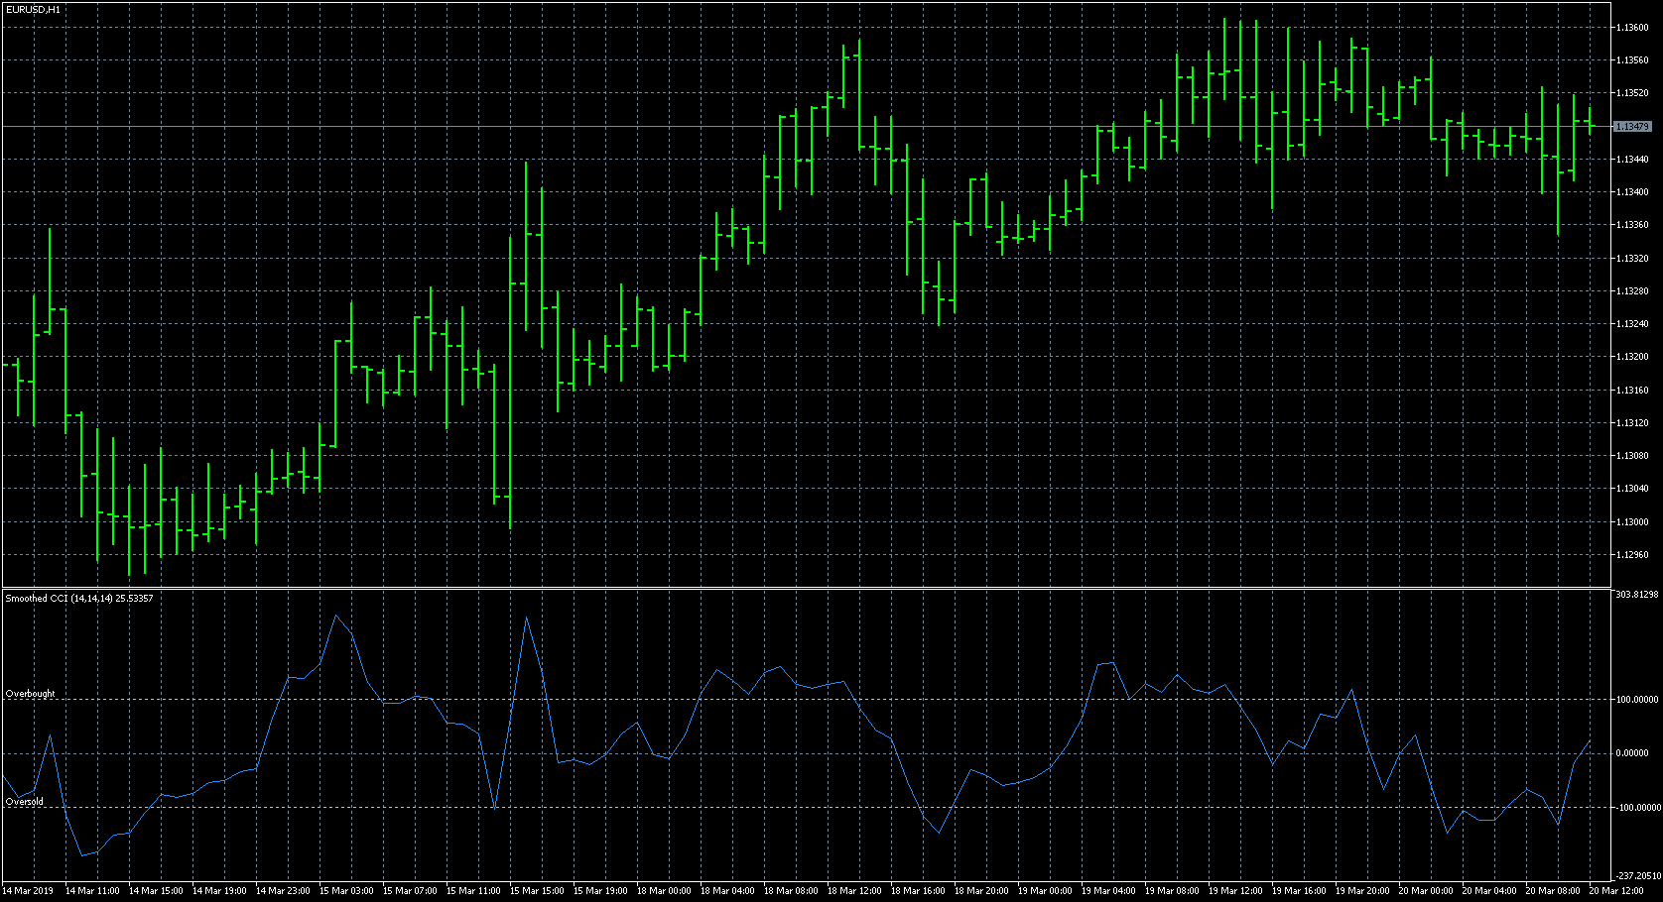Click the 15 Mar 07:00 time label
Screen dimensions: 1663x902
click(x=410, y=891)
